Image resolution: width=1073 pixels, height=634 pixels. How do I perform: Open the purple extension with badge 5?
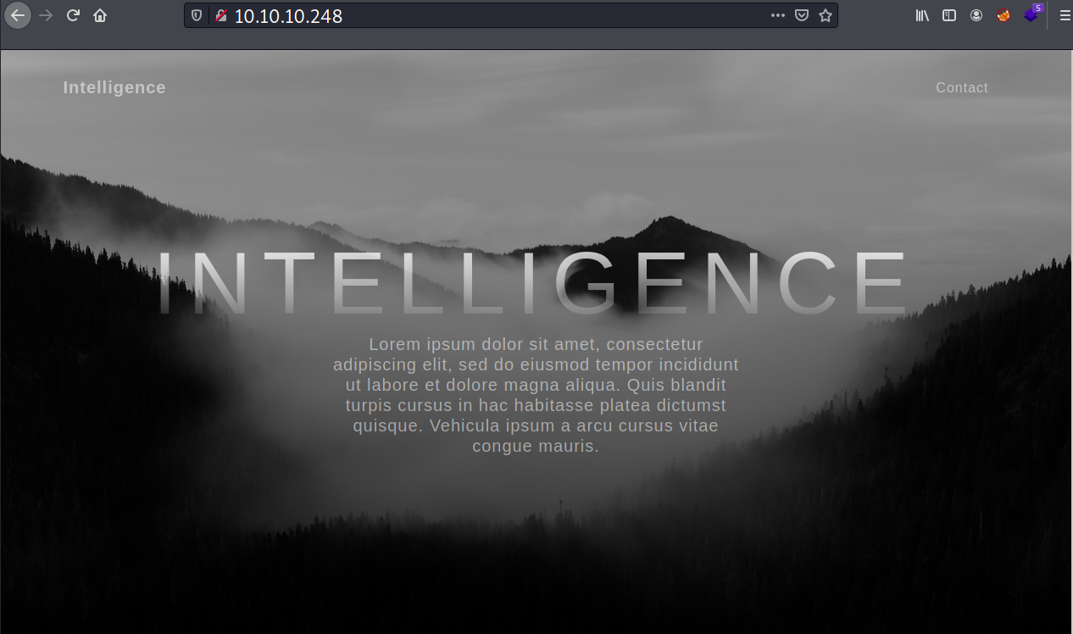(x=1031, y=15)
